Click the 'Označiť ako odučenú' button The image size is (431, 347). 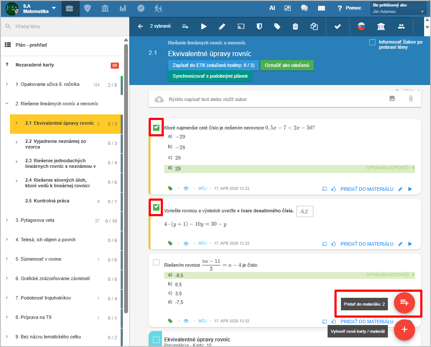click(287, 65)
